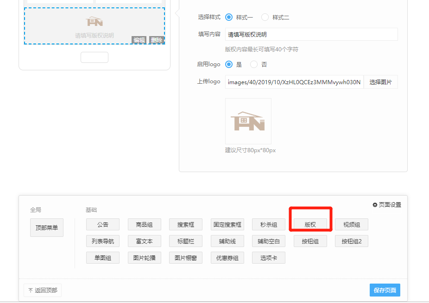429x303 pixels.
Task: Focus the 填写内容 copyright text field
Action: click(x=311, y=34)
